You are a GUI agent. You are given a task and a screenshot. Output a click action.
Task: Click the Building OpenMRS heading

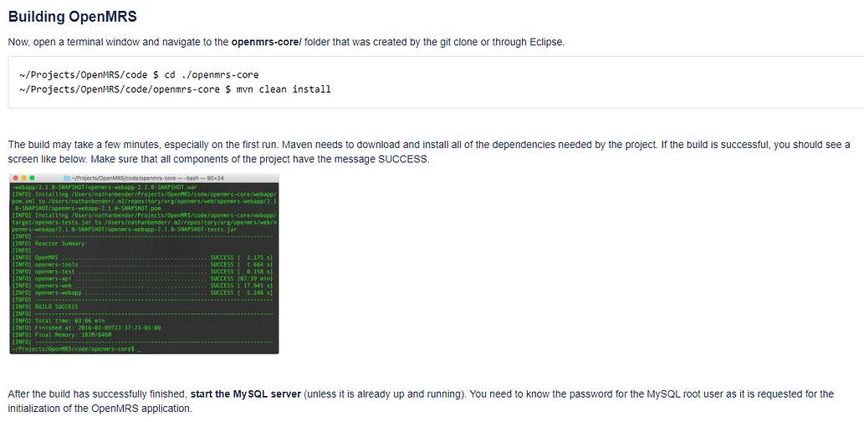coord(72,17)
